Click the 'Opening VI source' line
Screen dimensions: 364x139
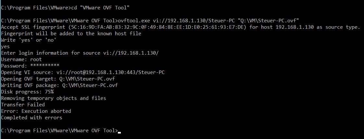point(83,72)
